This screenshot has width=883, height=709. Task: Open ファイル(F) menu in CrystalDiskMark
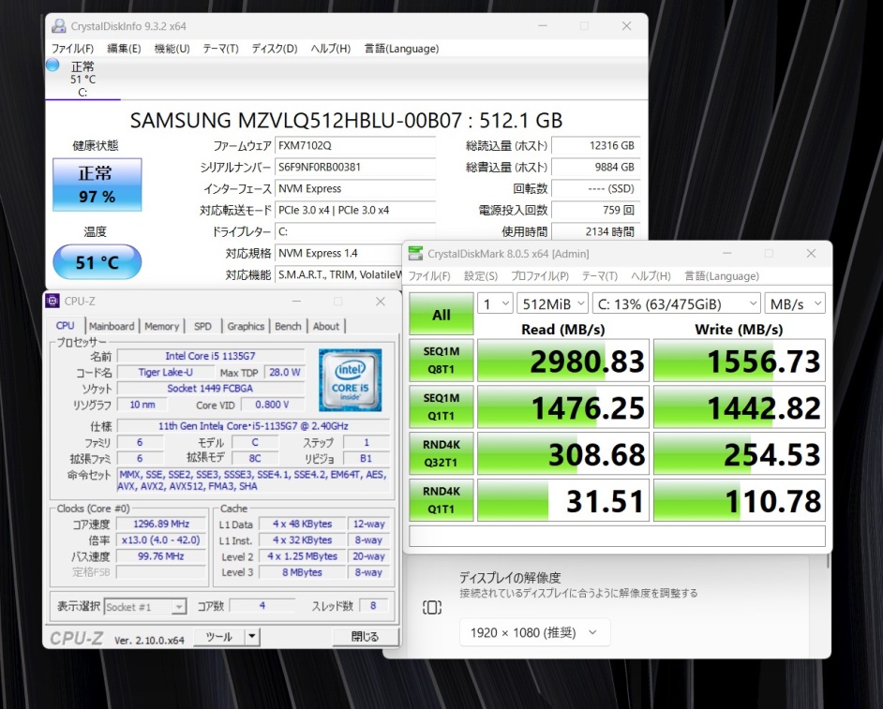click(x=429, y=276)
